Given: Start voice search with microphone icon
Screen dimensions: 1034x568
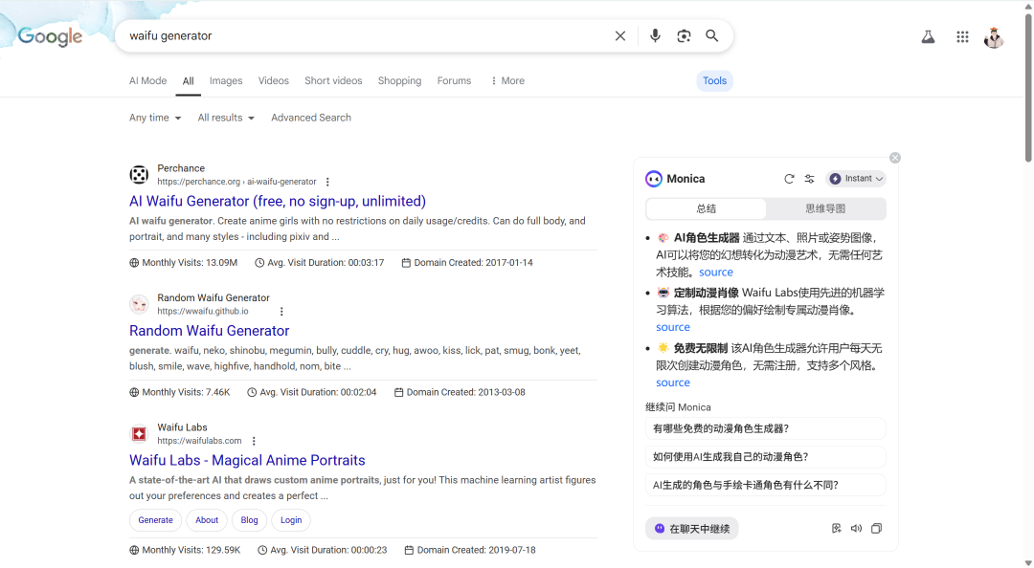Looking at the screenshot, I should pos(655,35).
